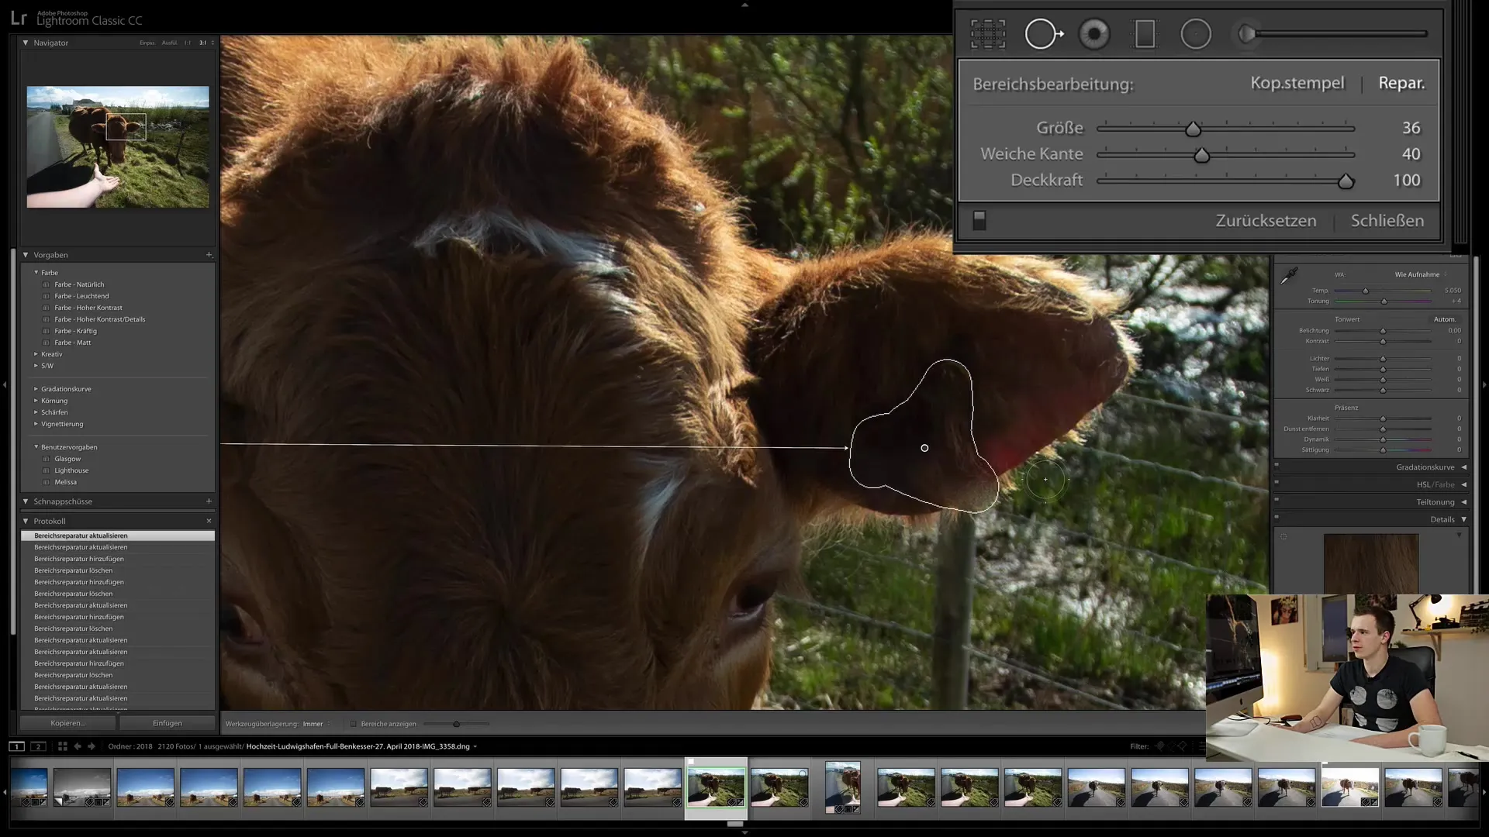This screenshot has height=837, width=1489.
Task: Set navigator zoom to 1:1
Action: (x=188, y=43)
